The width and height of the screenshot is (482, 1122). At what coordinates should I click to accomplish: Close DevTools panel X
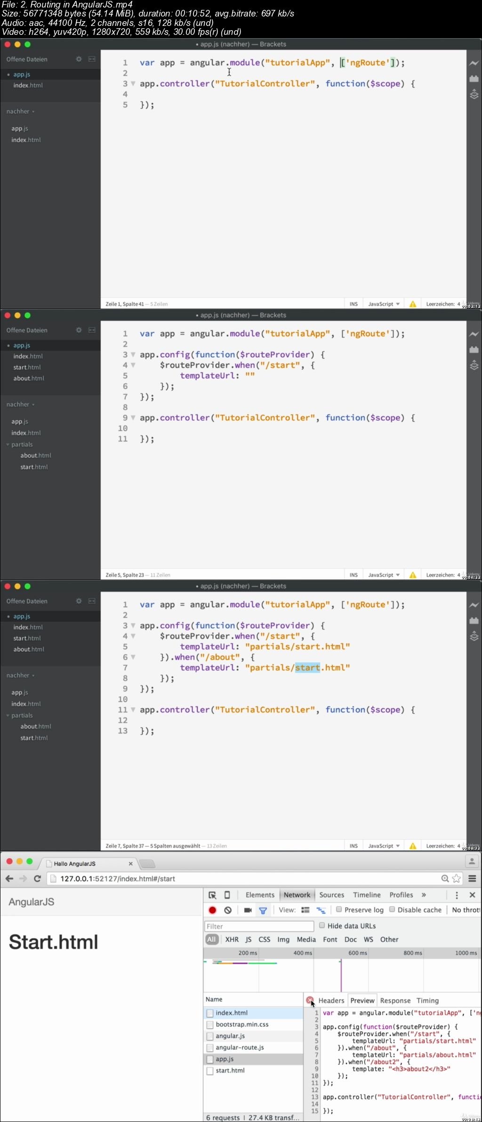pos(472,895)
